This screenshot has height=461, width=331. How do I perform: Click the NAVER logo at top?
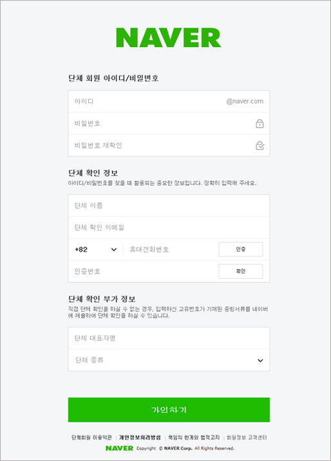tap(169, 37)
